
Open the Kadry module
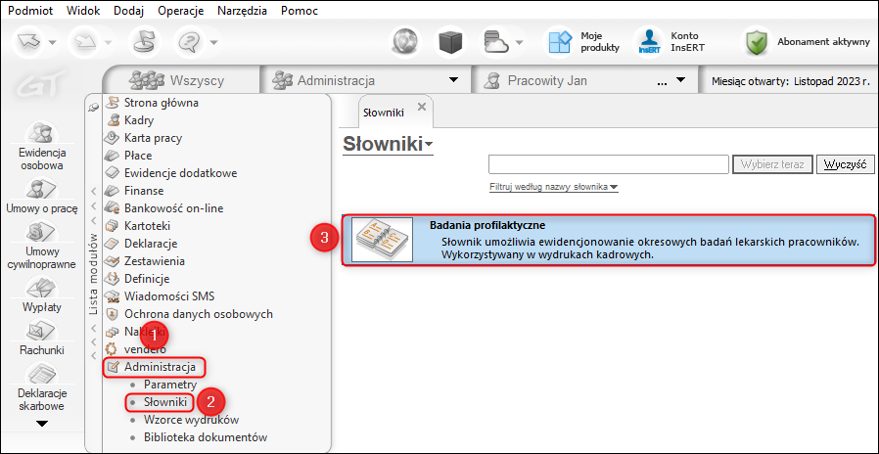point(138,120)
